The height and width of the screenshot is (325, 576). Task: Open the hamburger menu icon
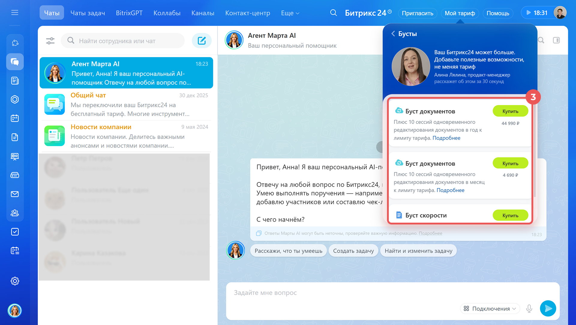point(15,13)
